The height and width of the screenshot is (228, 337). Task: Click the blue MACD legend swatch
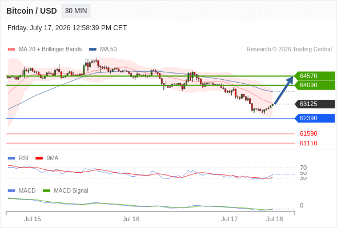(11, 191)
